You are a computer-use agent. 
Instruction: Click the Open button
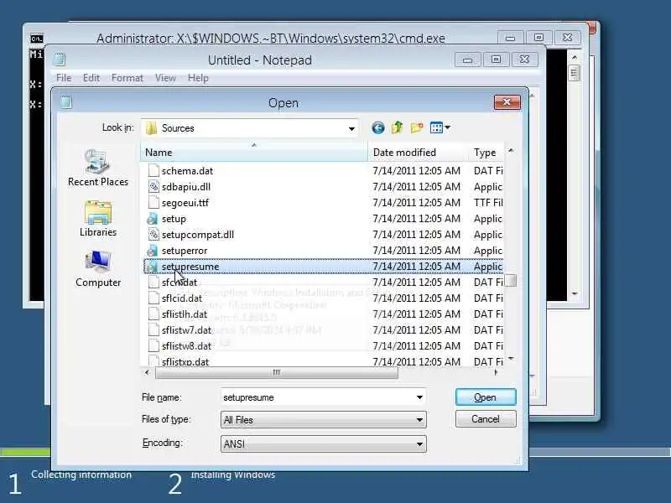click(x=486, y=397)
